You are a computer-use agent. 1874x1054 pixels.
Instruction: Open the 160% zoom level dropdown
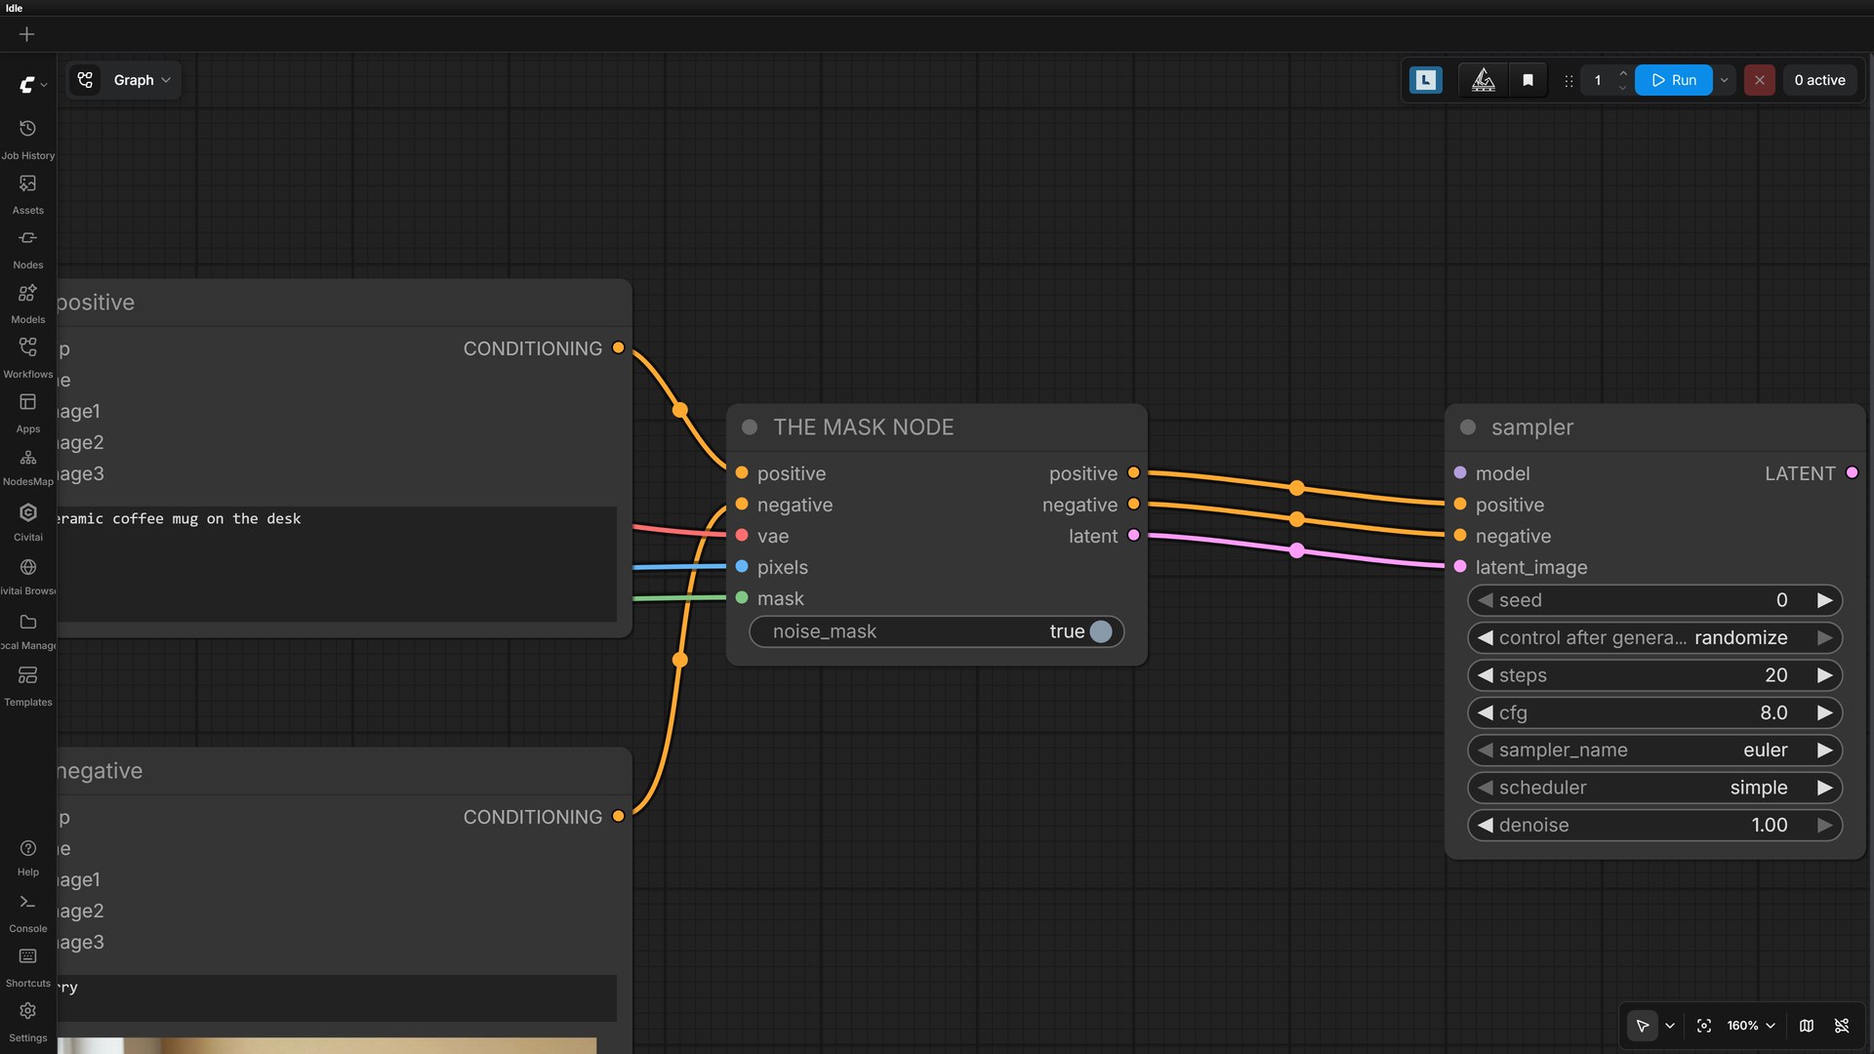click(x=1751, y=1026)
